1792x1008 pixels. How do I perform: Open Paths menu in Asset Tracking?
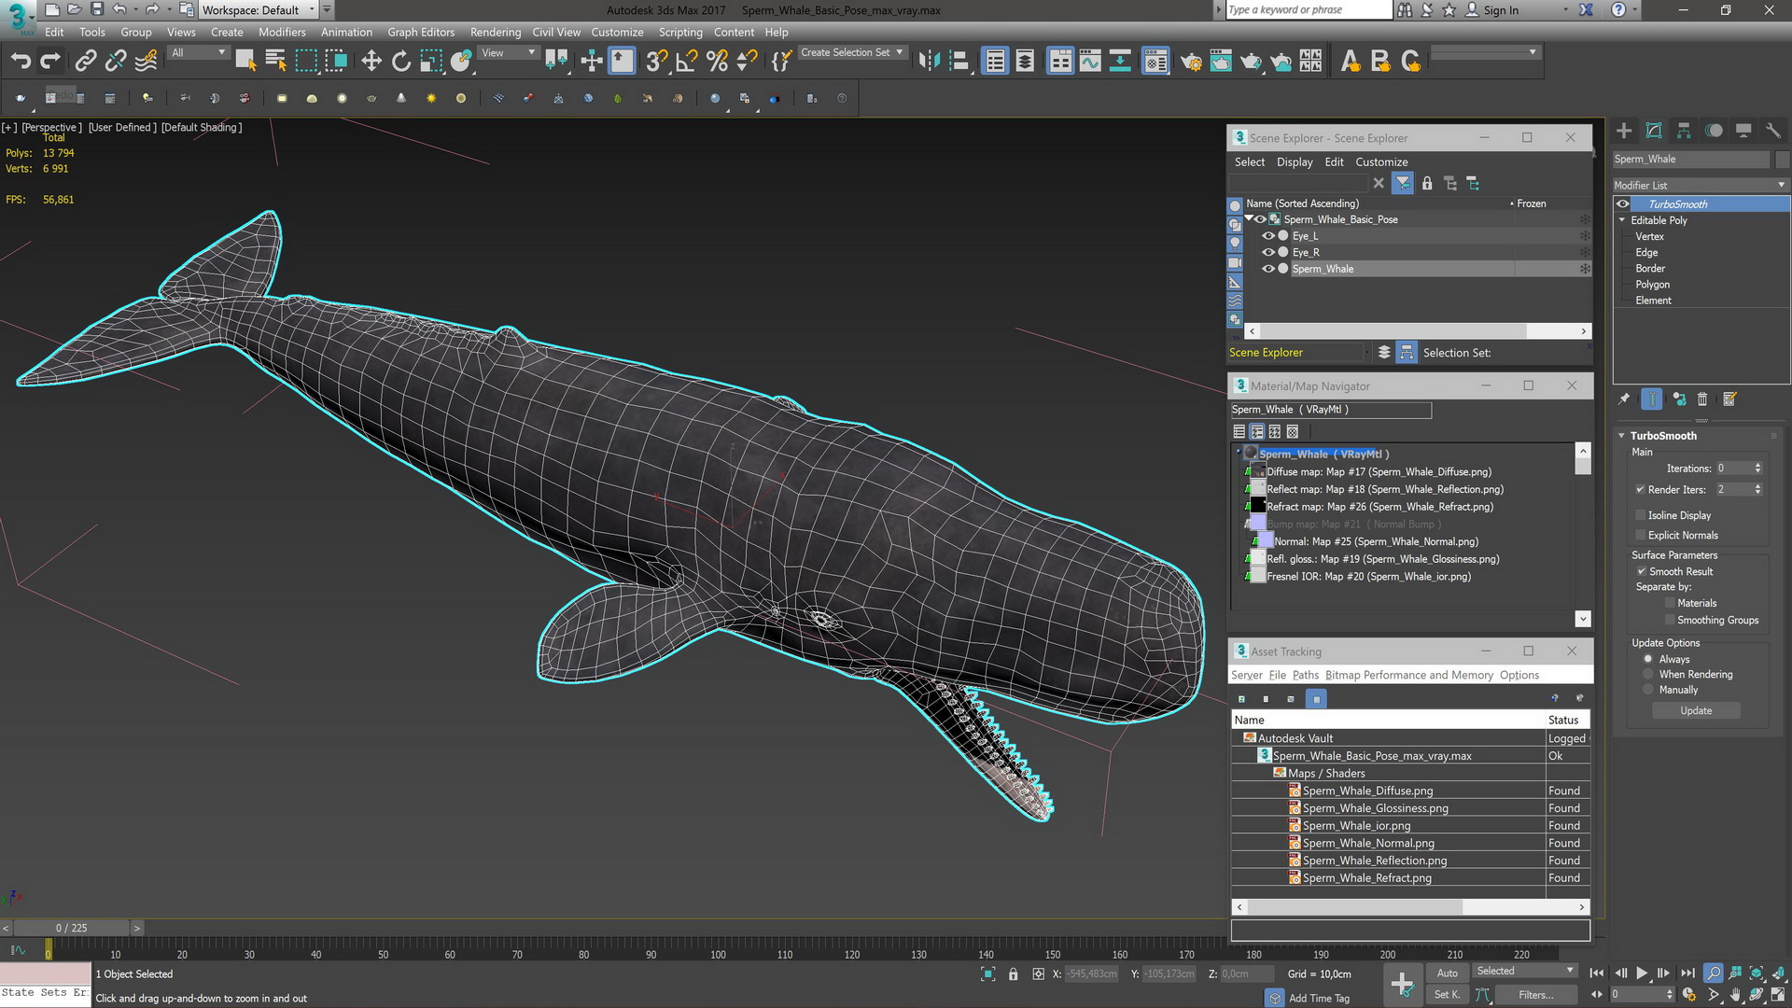click(x=1306, y=675)
